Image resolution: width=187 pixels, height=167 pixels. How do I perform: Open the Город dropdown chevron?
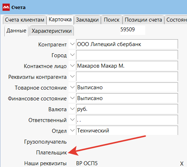tap(72, 55)
